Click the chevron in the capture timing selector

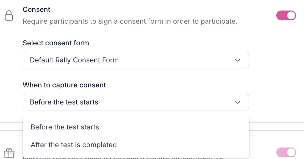[x=238, y=102]
